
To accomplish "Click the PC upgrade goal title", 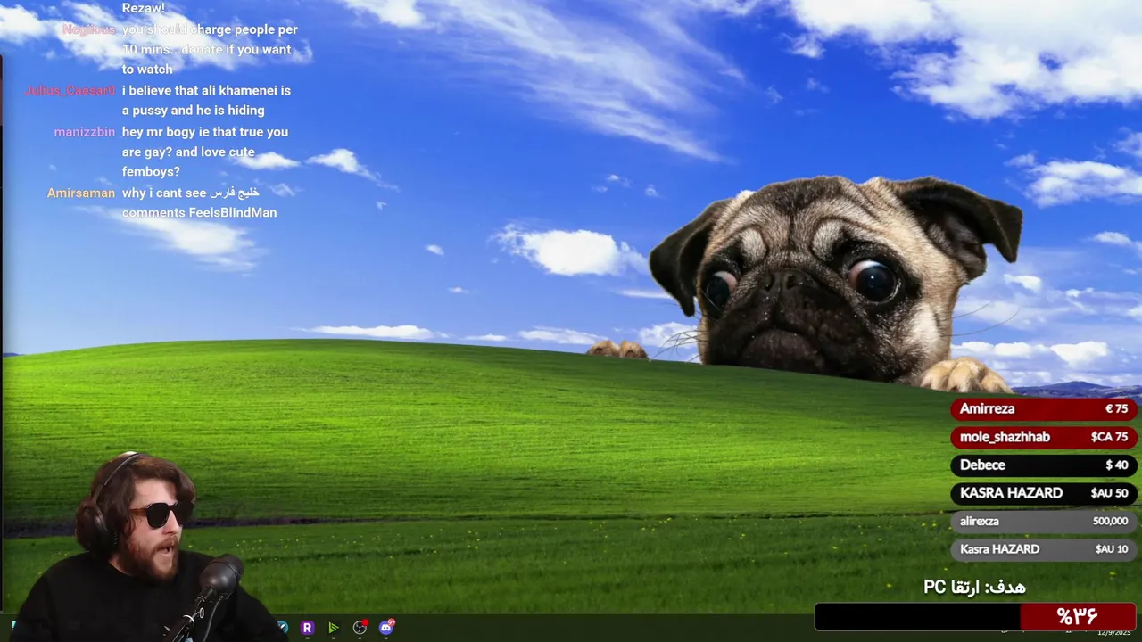I will click(974, 587).
